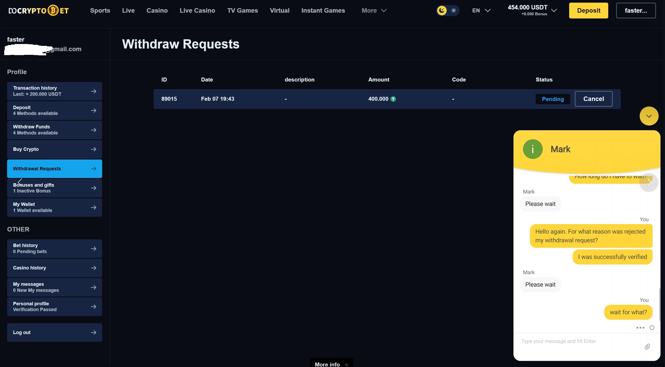Open Transaction history arrow
665x367 pixels.
click(x=93, y=91)
